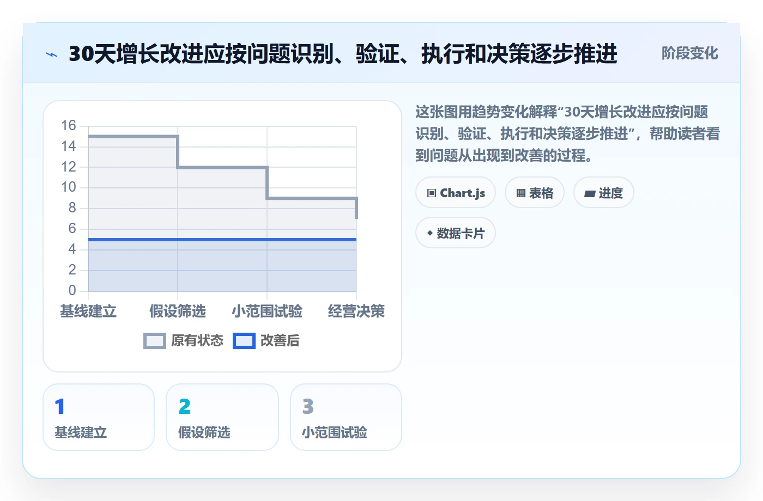Click the y-axis value 0
Viewport: 763px width, 501px height.
pyautogui.click(x=72, y=290)
